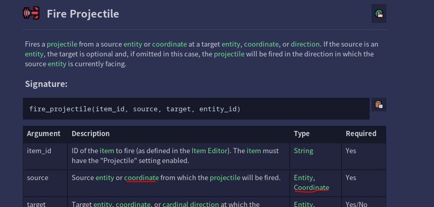Open 'entity' link in 'source entity is currently facing'
The height and width of the screenshot is (207, 434).
tap(57, 64)
